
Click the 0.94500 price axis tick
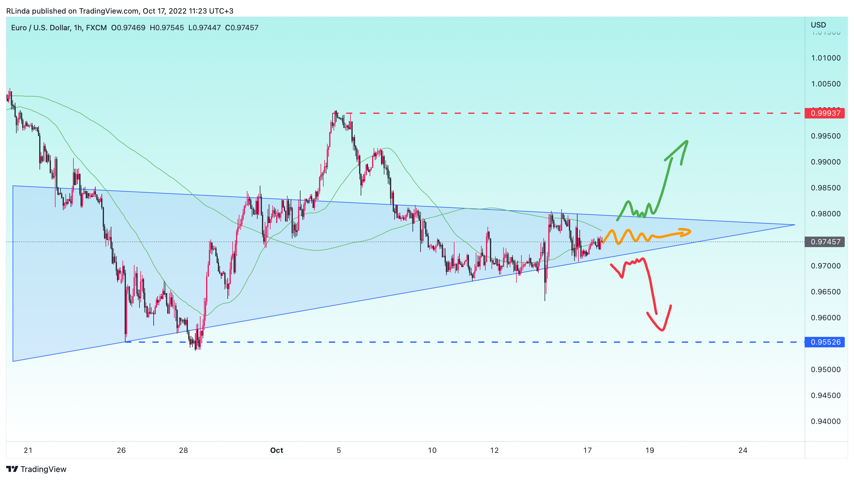coord(826,395)
